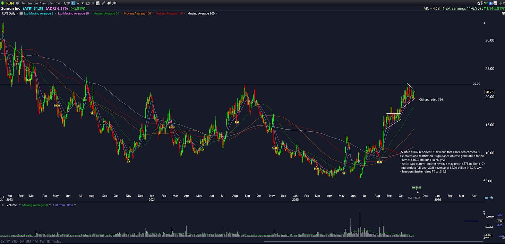Click the move pane cross-arrows icon
The height and width of the screenshot is (244, 505).
tap(500, 3)
